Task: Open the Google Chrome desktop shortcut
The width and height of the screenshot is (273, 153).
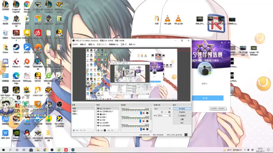Action: 27,6
